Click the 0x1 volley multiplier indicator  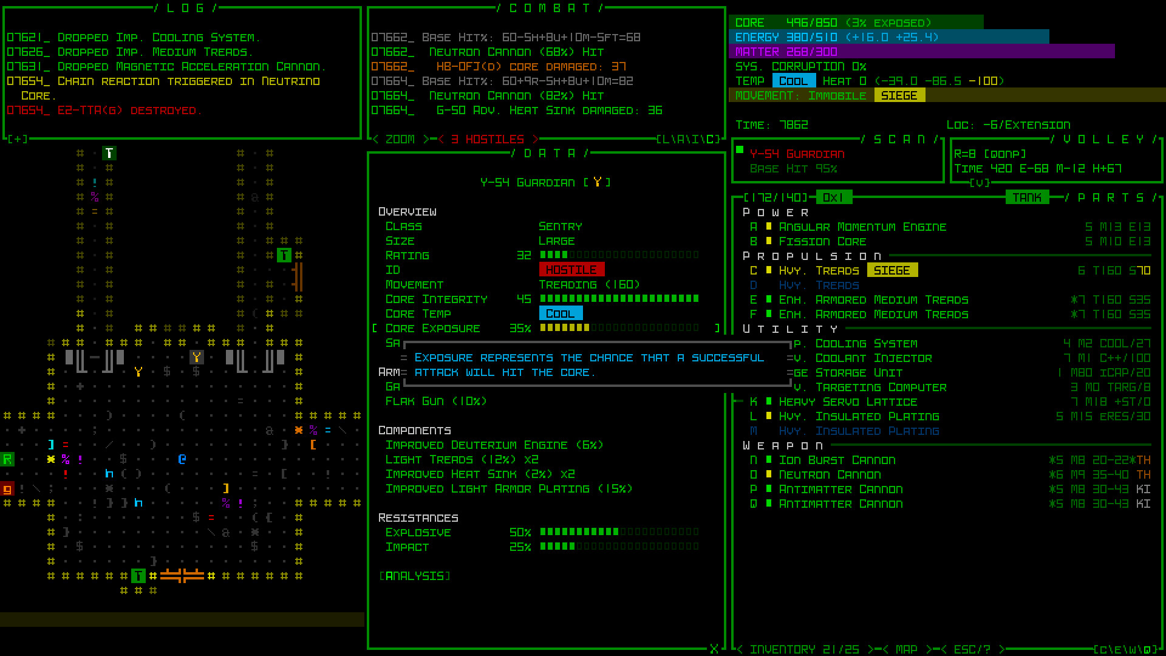pos(833,197)
